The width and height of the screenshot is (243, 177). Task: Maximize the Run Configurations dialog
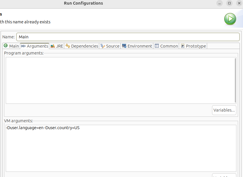click(x=229, y=3)
